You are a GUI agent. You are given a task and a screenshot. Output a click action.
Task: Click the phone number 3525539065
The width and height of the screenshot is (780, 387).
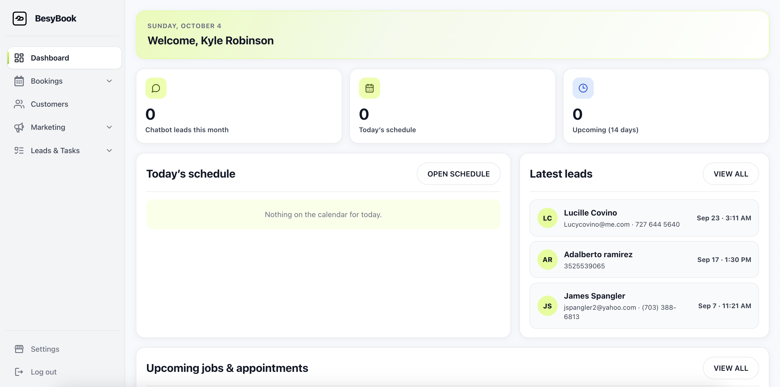584,266
